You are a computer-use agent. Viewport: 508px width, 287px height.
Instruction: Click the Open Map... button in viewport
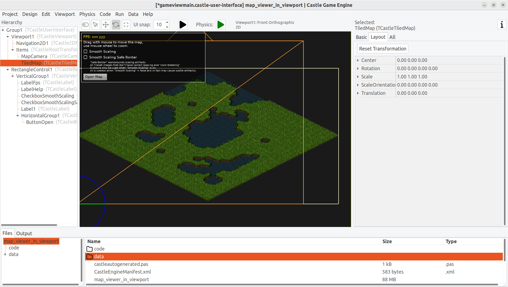pyautogui.click(x=95, y=77)
